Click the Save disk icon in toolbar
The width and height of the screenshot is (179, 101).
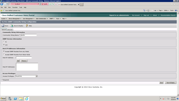(3, 26)
